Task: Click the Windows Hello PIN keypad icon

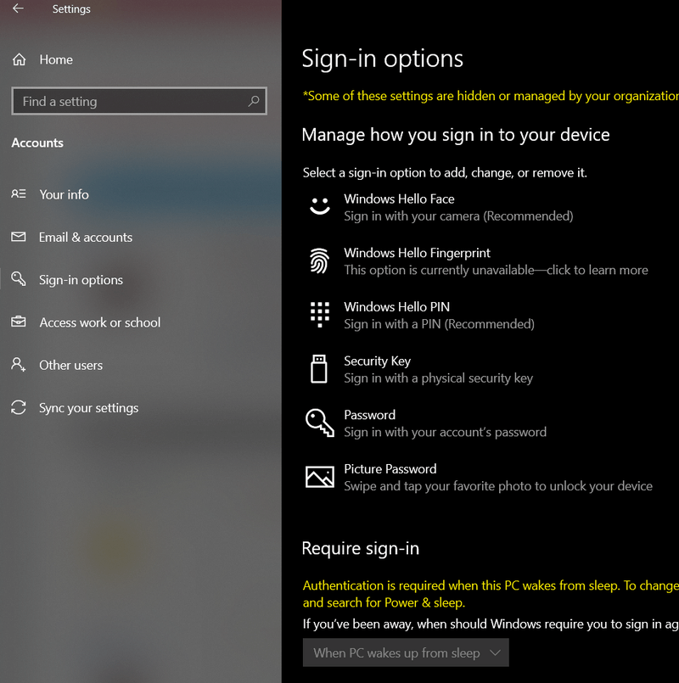Action: pyautogui.click(x=319, y=315)
